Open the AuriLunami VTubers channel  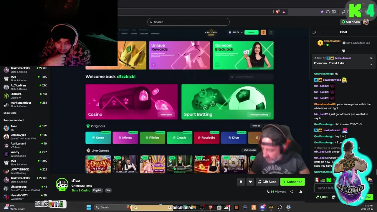coord(25,145)
